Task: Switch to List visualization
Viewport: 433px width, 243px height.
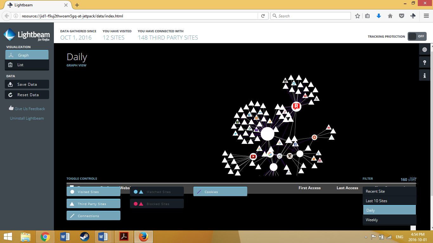Action: click(27, 65)
